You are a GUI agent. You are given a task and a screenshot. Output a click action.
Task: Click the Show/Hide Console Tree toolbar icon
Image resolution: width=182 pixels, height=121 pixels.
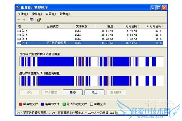[32, 20]
